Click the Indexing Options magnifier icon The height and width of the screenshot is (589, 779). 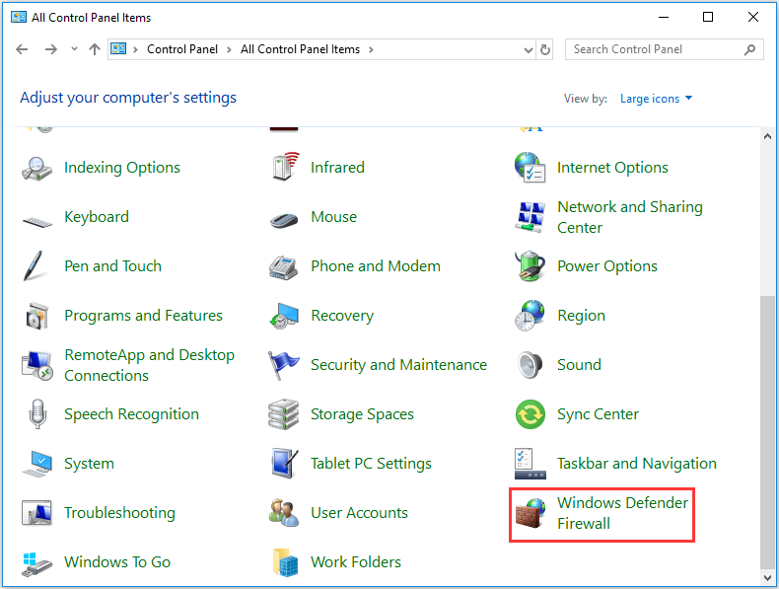[36, 168]
